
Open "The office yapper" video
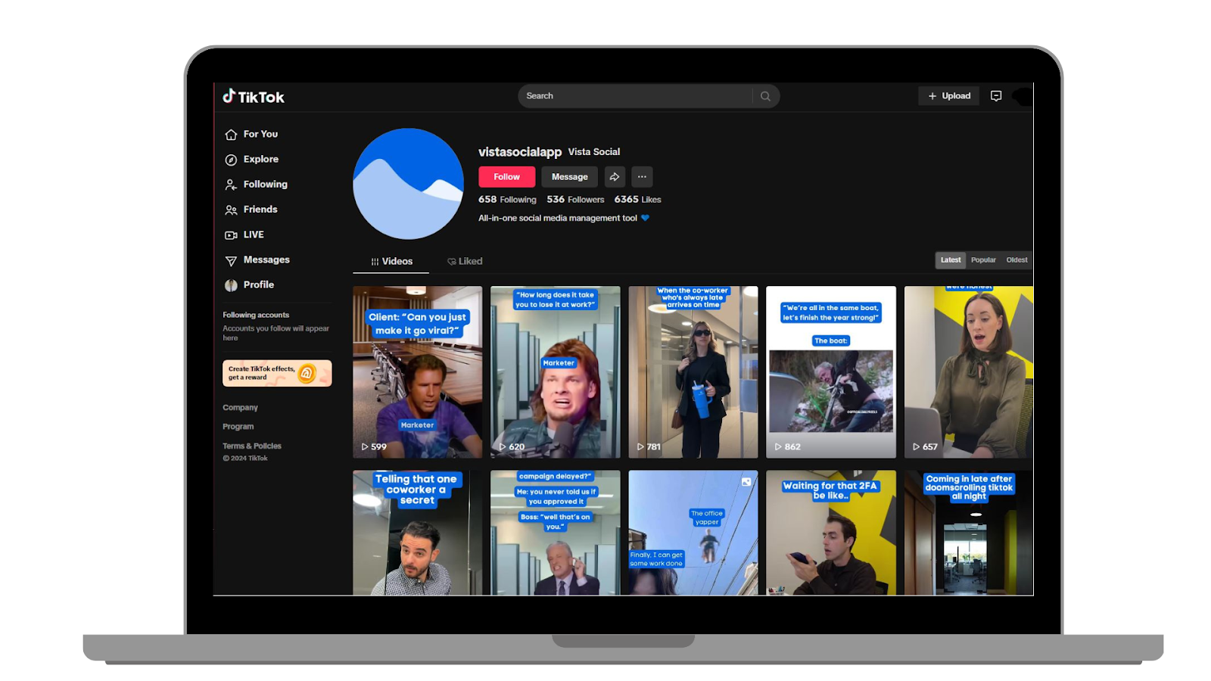(x=693, y=533)
